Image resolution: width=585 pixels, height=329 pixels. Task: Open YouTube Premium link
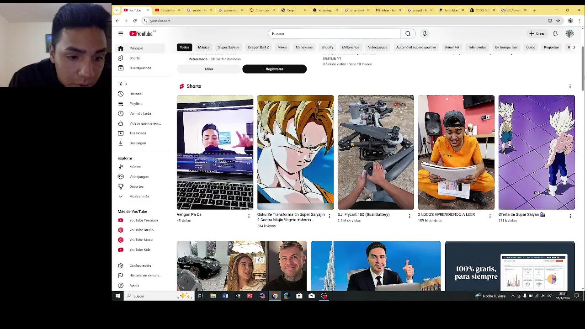point(139,220)
